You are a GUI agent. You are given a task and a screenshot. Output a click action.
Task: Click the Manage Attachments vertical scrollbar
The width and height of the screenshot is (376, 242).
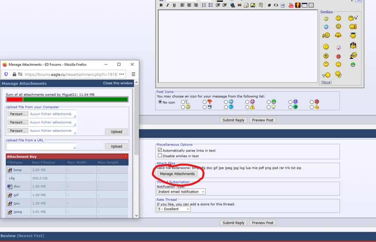click(x=136, y=120)
